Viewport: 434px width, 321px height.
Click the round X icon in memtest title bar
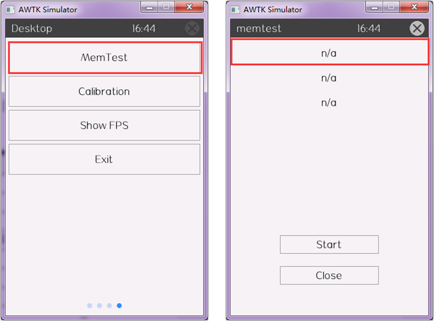[417, 29]
